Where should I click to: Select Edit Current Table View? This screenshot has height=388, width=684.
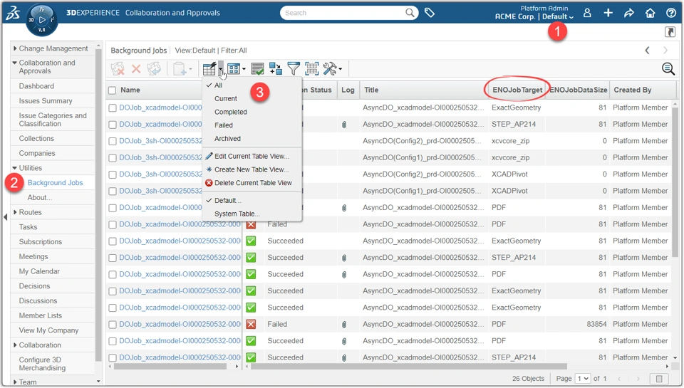252,156
